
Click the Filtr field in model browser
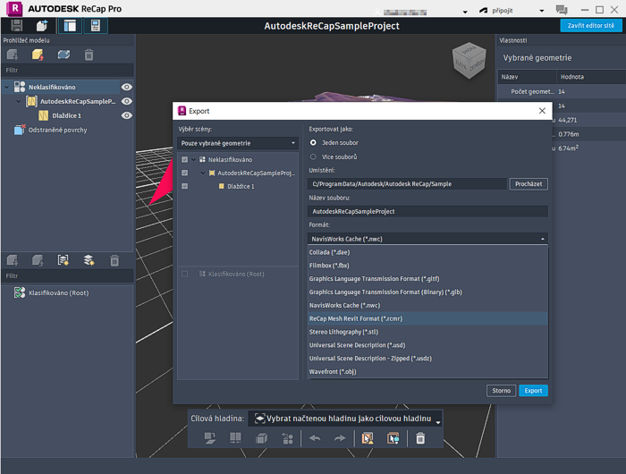coord(67,71)
